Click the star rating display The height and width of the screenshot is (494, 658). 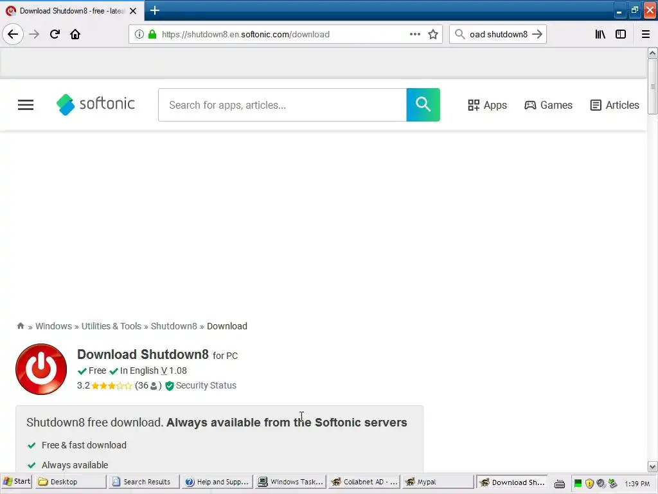[112, 386]
